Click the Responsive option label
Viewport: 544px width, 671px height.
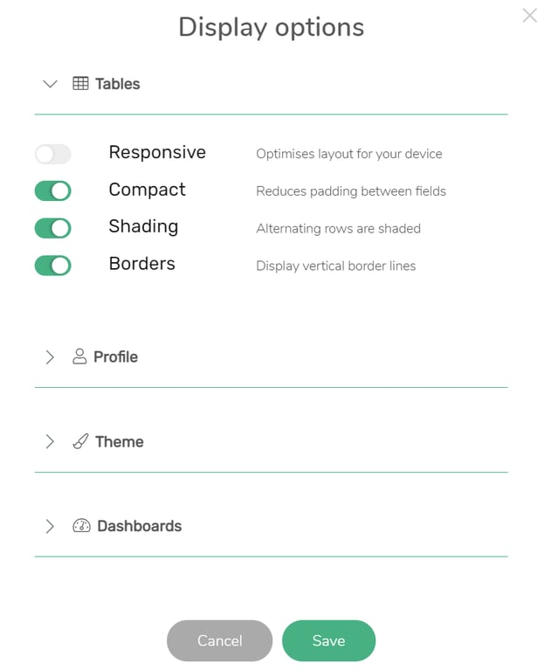(157, 152)
